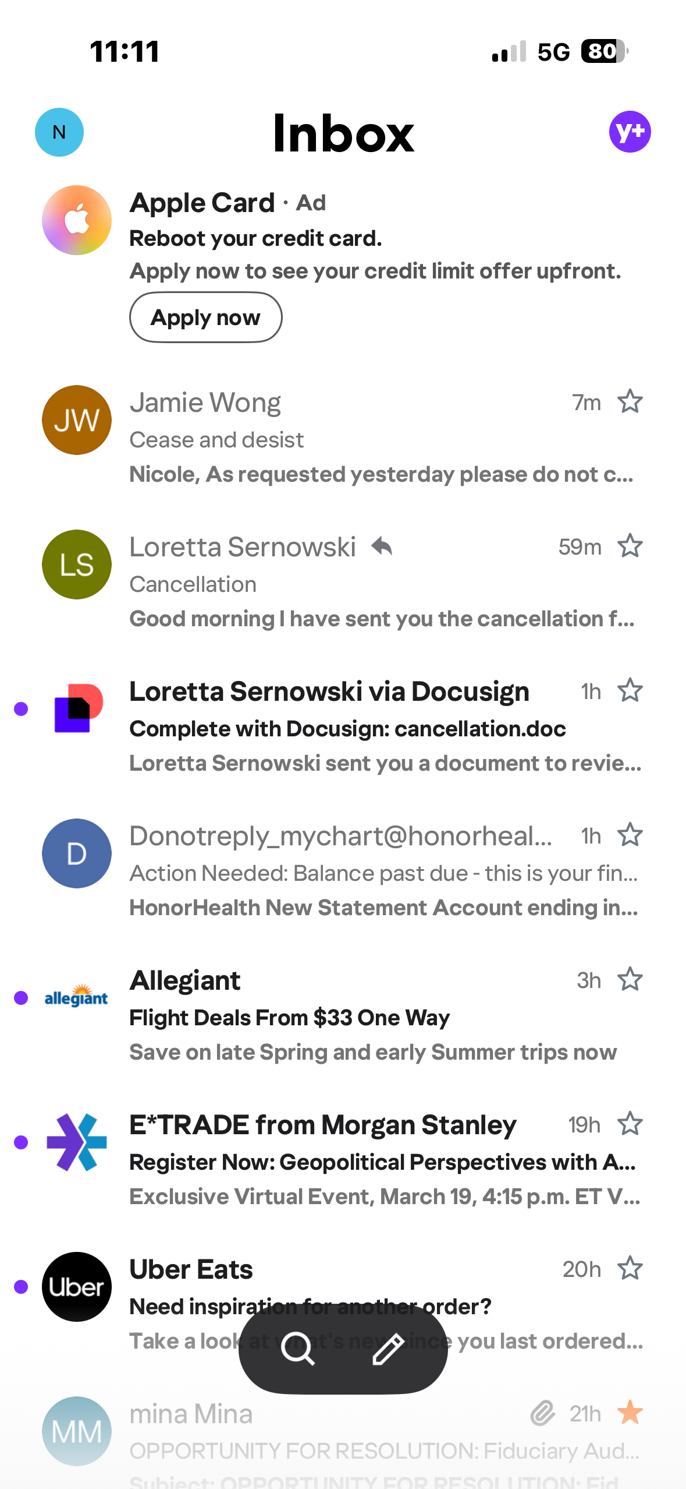Unstar the mina Mina email

click(x=630, y=1413)
